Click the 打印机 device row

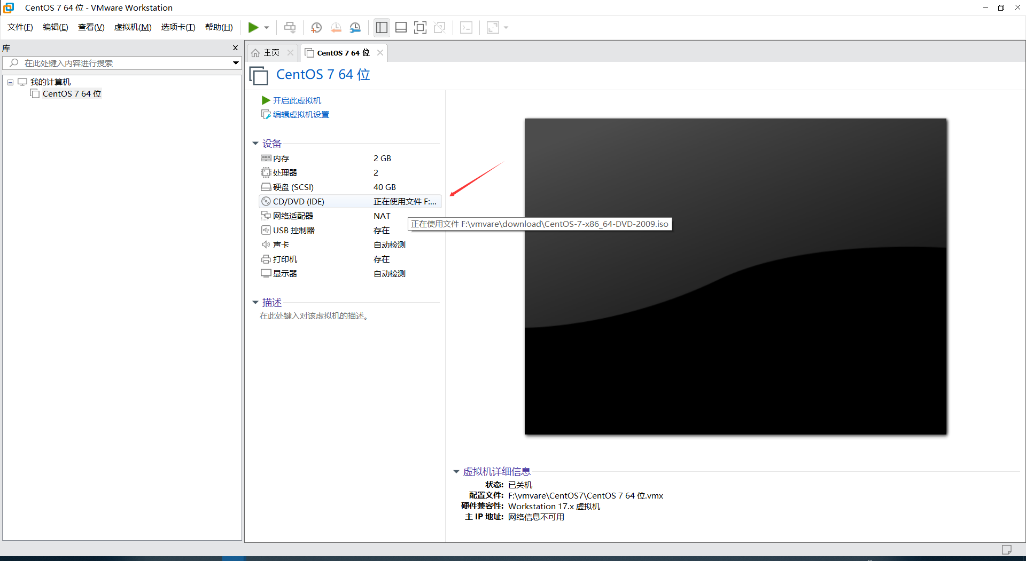[x=350, y=259]
